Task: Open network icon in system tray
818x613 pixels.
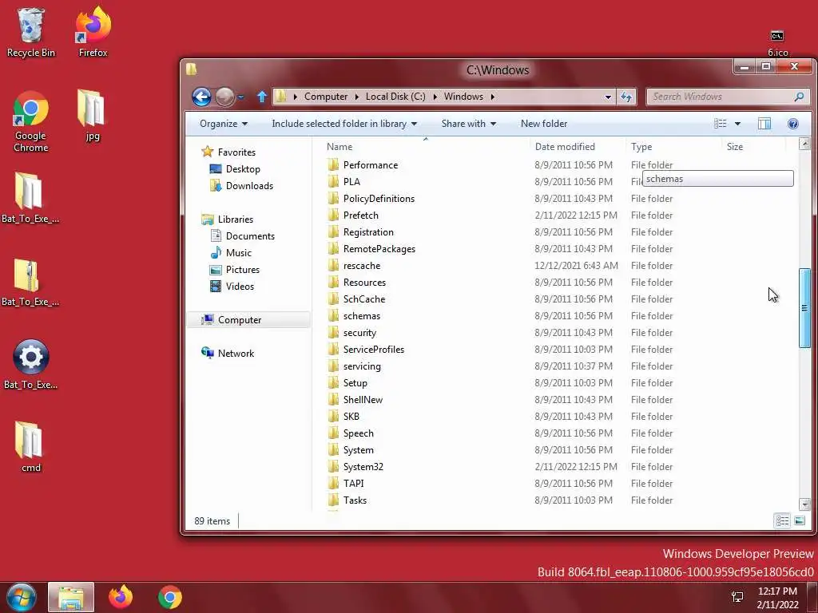Action: [x=737, y=597]
